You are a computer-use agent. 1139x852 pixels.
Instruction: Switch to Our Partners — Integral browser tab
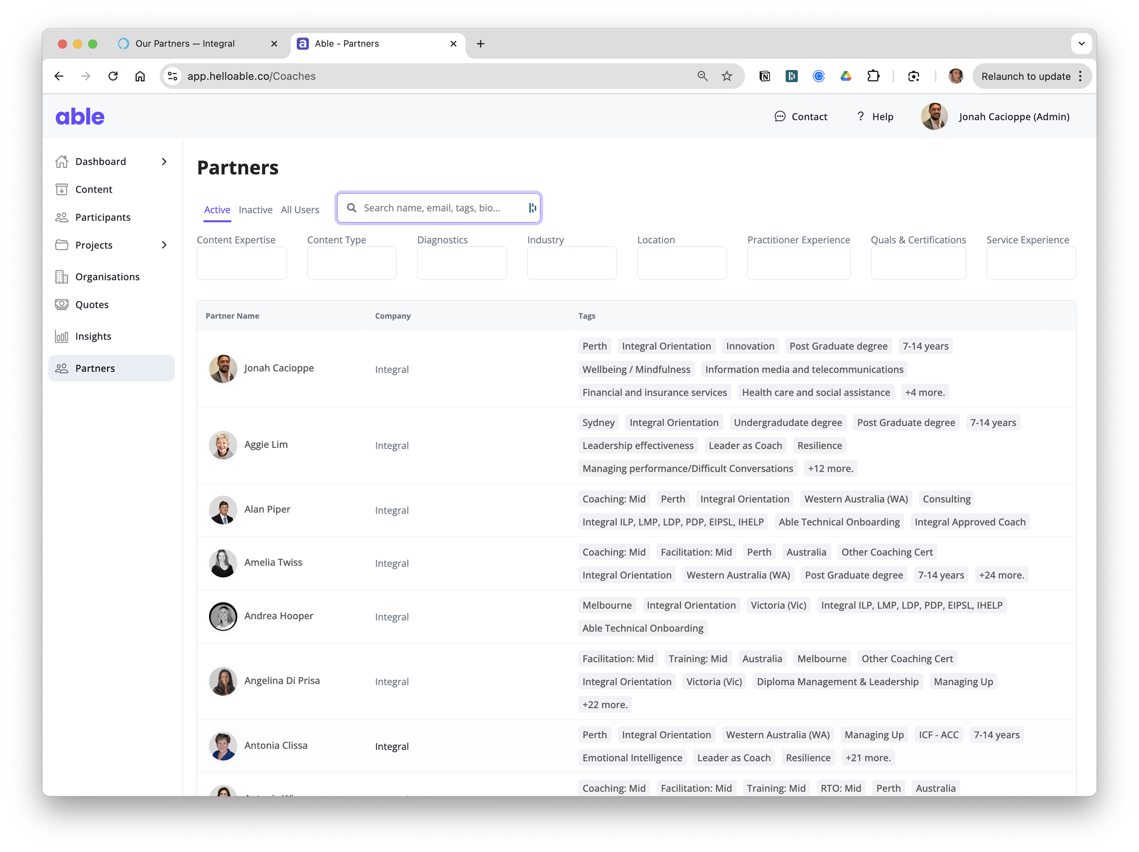click(197, 44)
